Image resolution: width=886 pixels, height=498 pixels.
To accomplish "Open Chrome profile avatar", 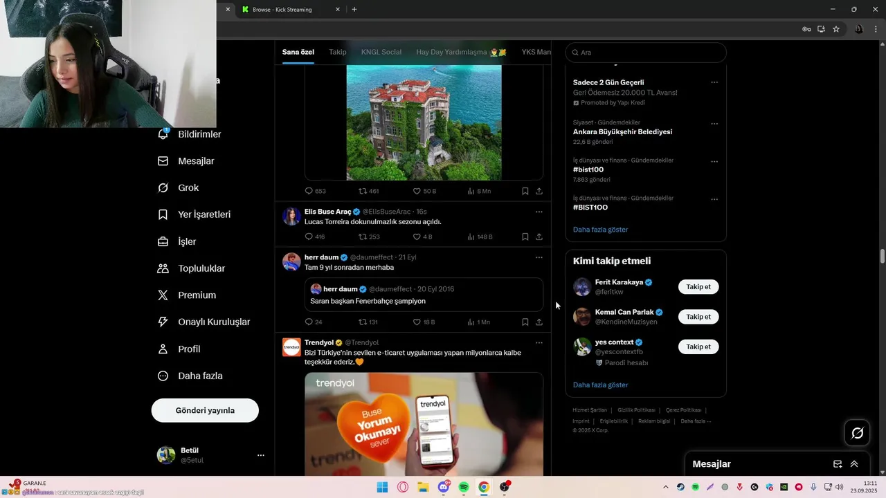I will coord(859,29).
